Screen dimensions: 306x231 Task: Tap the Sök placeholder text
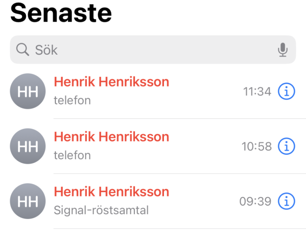pos(46,50)
